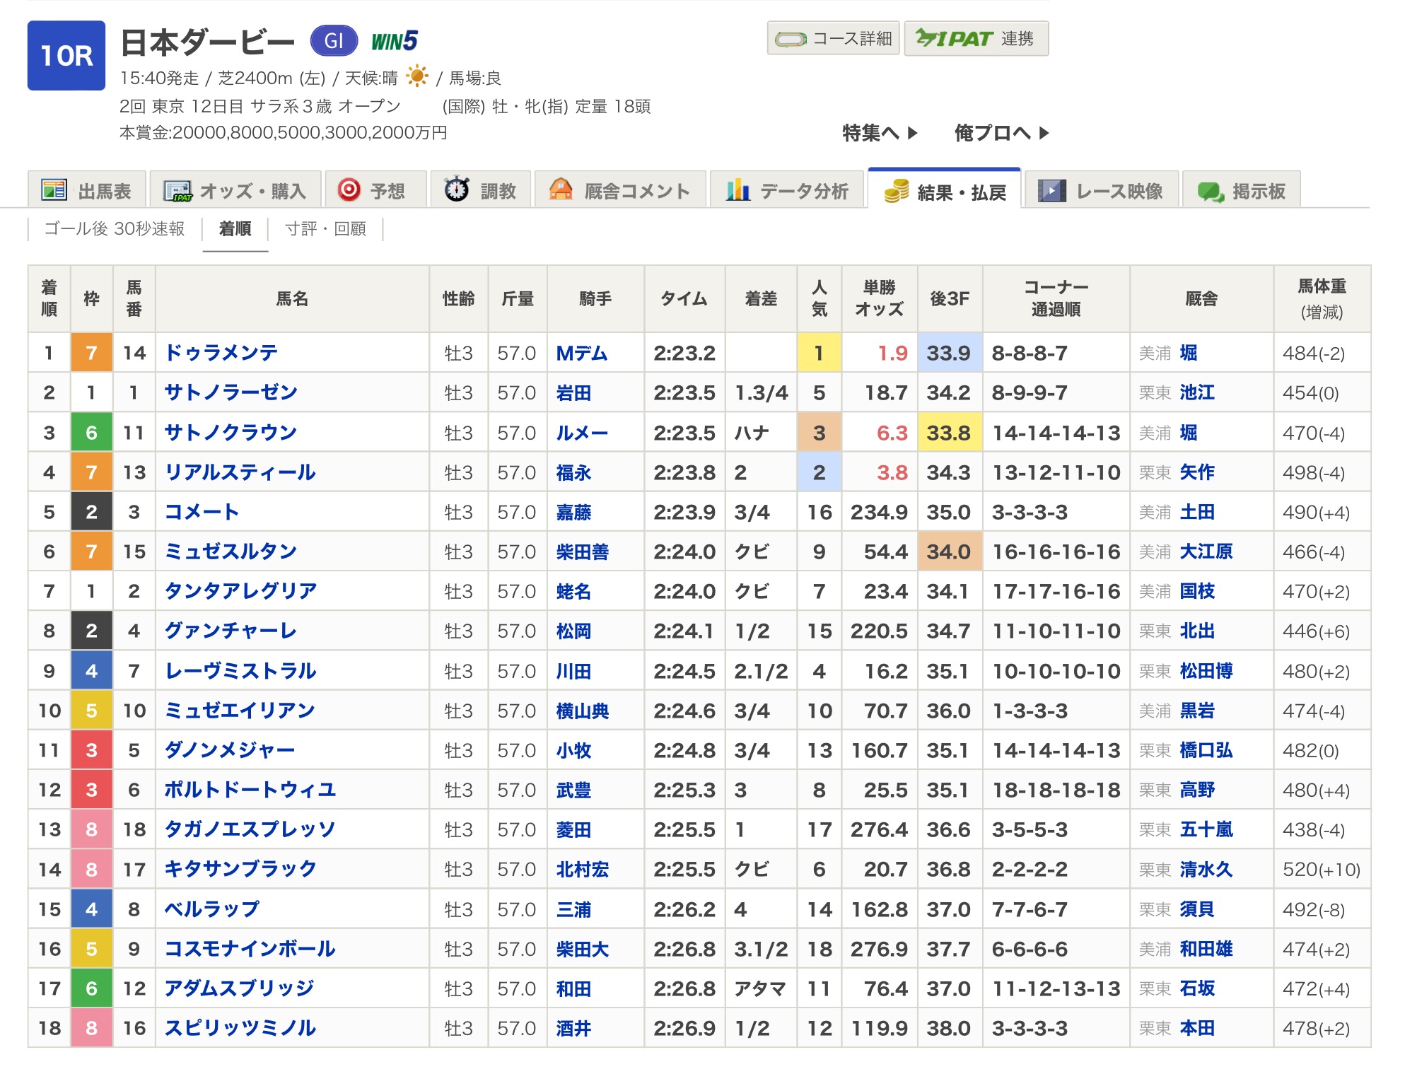Click the コース詳細 button
The height and width of the screenshot is (1086, 1417).
click(833, 38)
